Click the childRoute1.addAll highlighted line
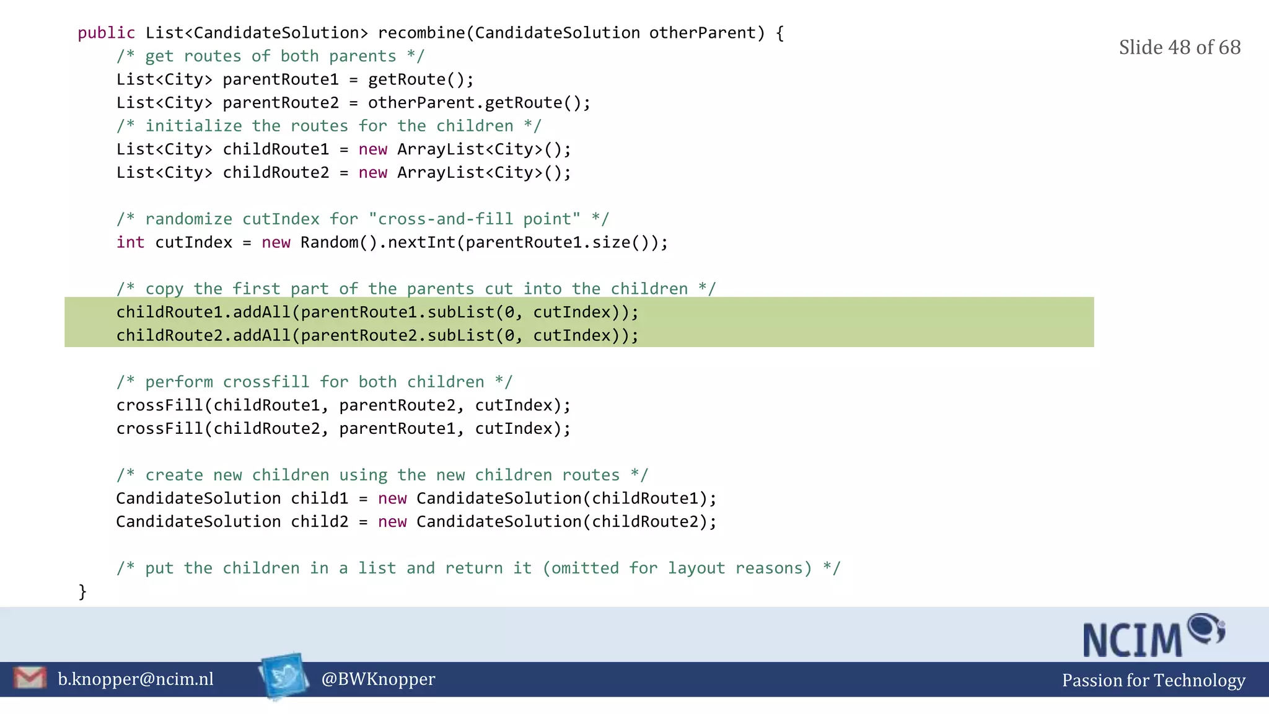 [377, 312]
